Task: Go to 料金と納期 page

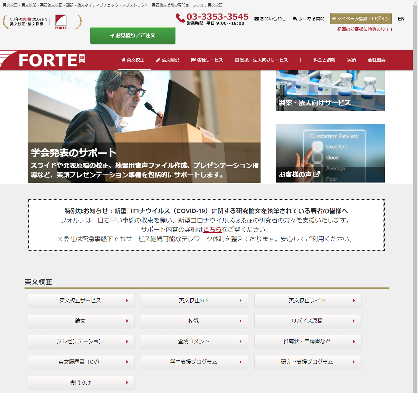Action: [x=324, y=60]
